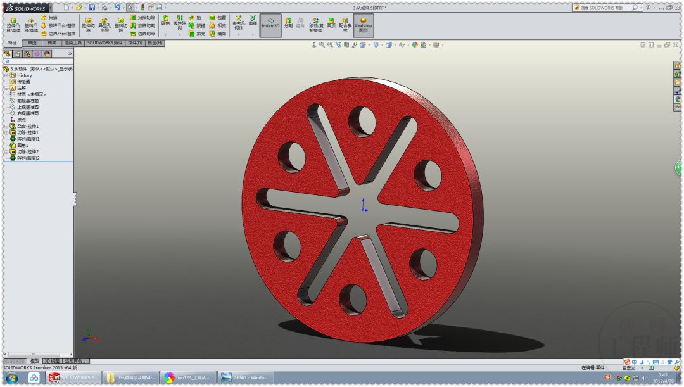Open the 视图定向 view orientation dropdown
Screen dimensions: 684x387
[x=389, y=45]
